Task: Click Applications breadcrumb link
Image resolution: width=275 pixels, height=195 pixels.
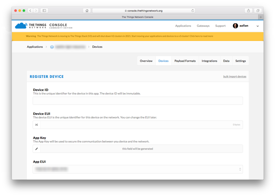Action: tap(35, 47)
